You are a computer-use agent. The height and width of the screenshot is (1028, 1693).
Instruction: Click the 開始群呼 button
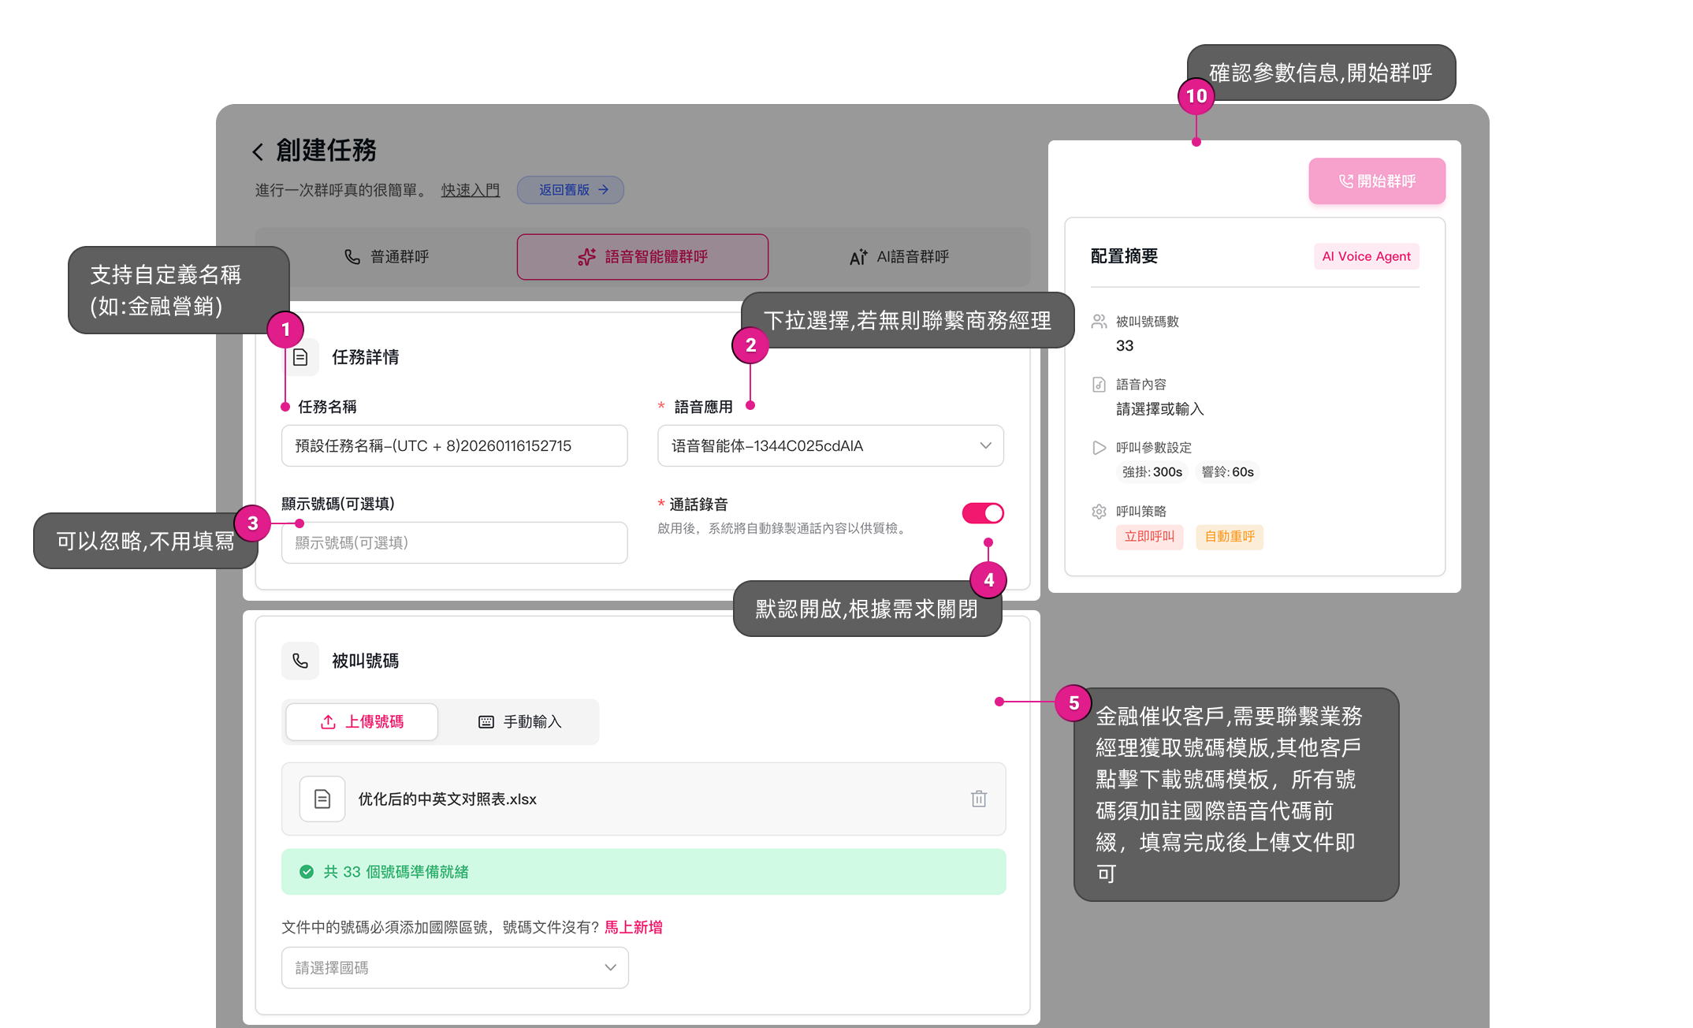[1376, 181]
